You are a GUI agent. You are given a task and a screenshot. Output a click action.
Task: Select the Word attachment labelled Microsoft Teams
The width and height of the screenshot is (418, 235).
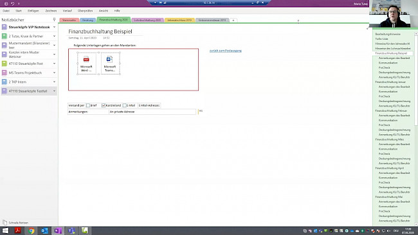(x=110, y=64)
